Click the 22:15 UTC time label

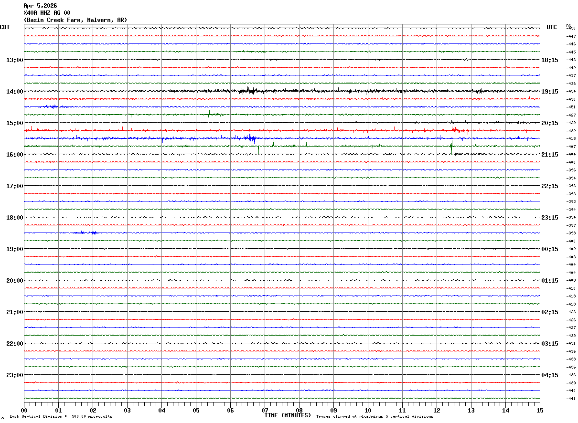(x=550, y=186)
